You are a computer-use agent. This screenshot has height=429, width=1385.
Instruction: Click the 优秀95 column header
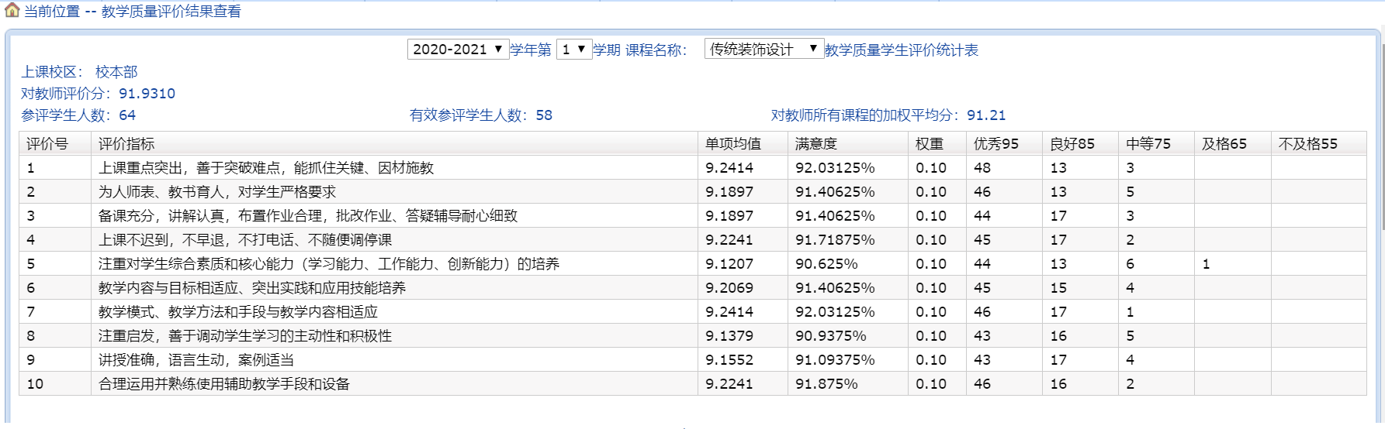point(996,144)
